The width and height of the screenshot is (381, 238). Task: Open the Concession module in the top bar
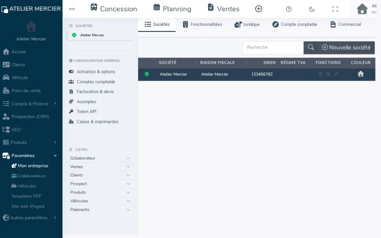114,9
